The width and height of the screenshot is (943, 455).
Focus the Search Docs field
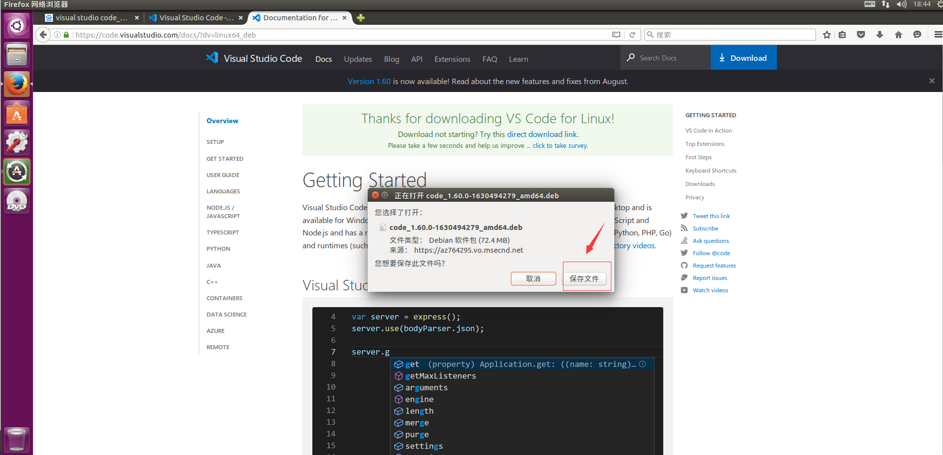click(665, 57)
